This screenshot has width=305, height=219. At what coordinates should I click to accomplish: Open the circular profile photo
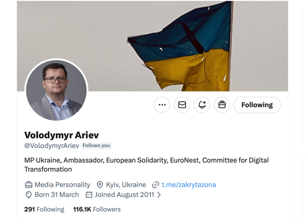(56, 90)
